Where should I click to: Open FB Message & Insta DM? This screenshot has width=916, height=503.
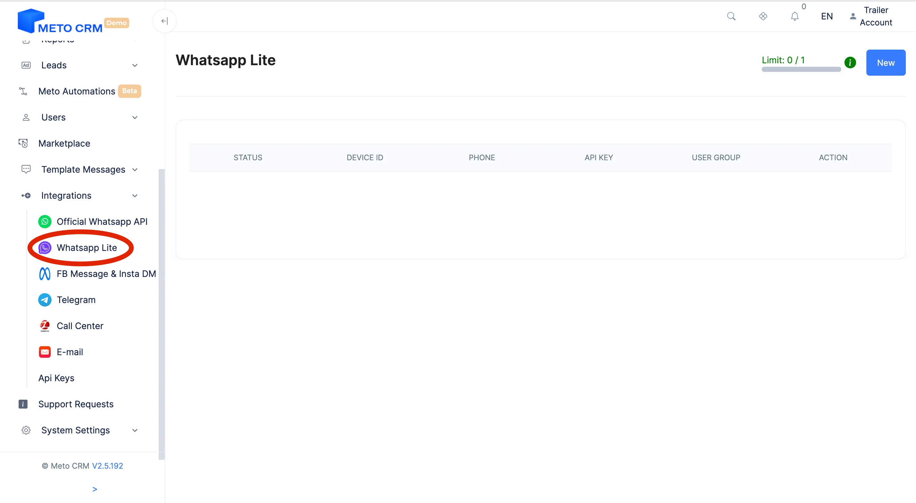point(106,274)
